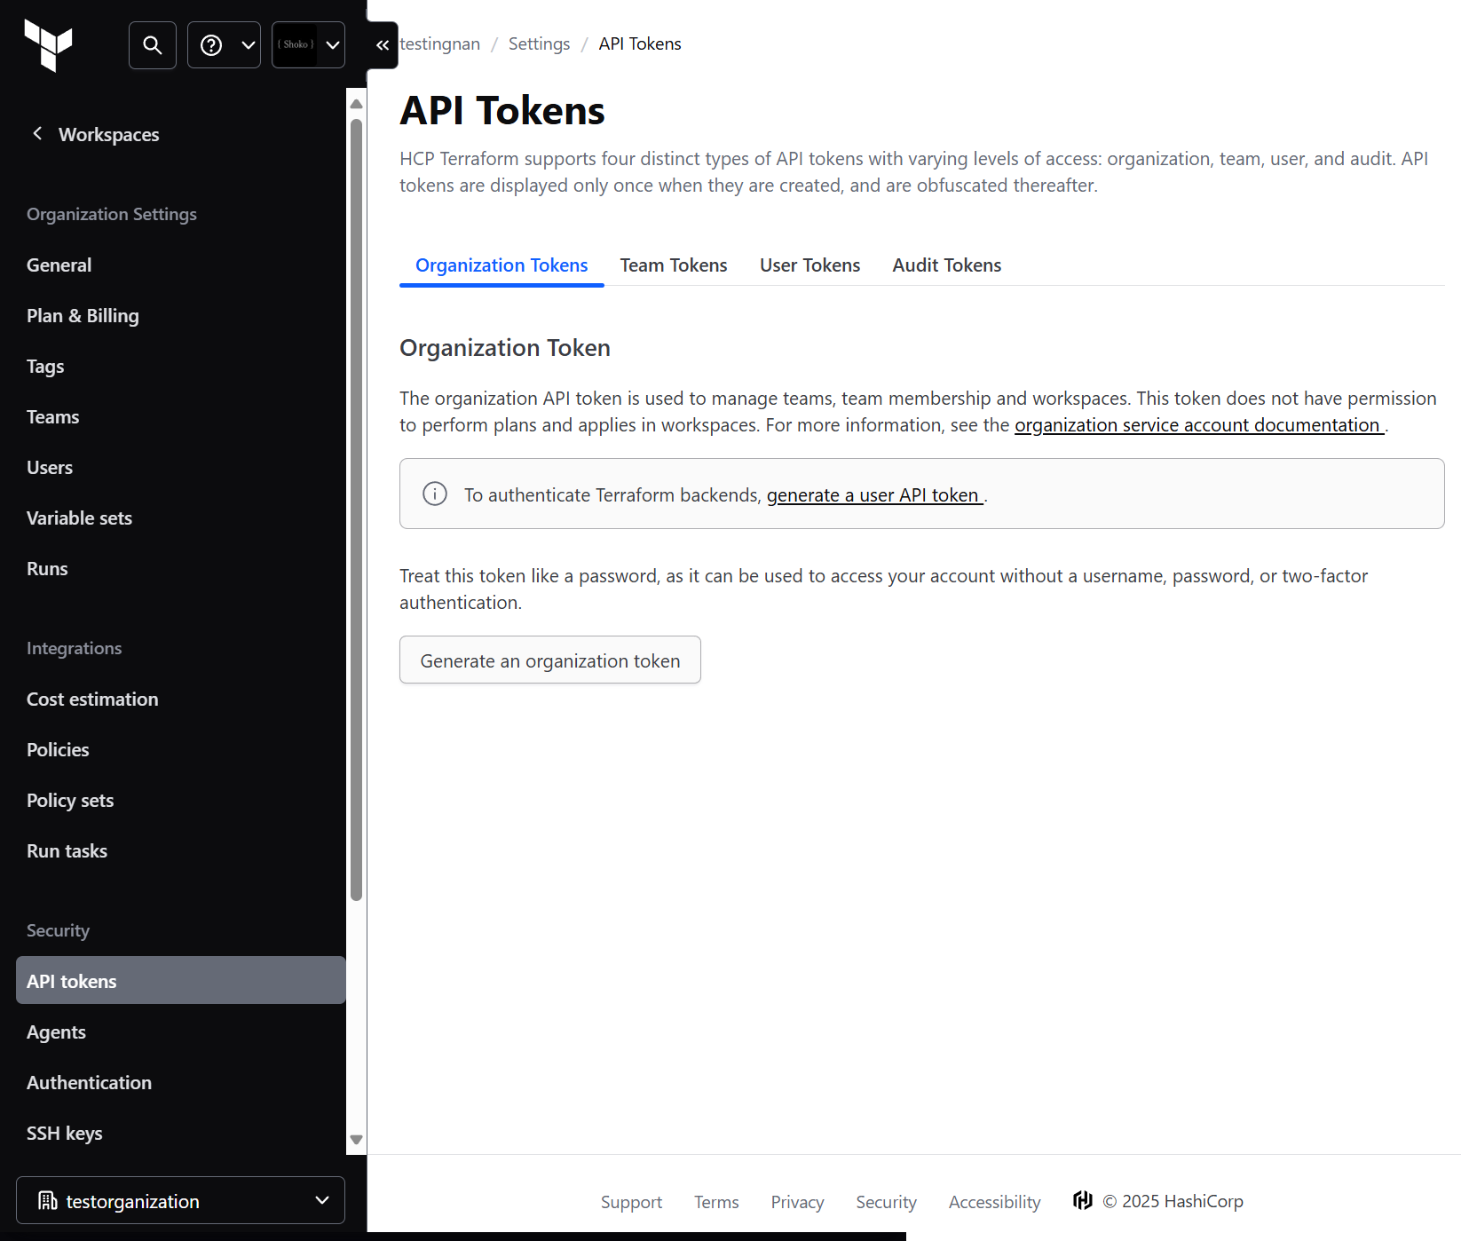1461x1241 pixels.
Task: Switch to Organization Tokens tab
Action: pos(501,265)
